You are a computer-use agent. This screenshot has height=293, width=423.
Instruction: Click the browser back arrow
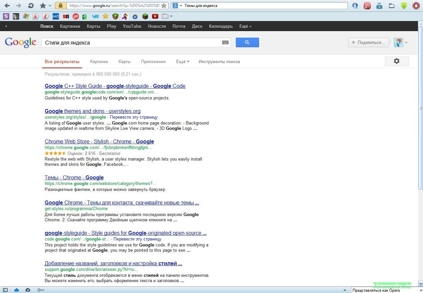click(7, 6)
